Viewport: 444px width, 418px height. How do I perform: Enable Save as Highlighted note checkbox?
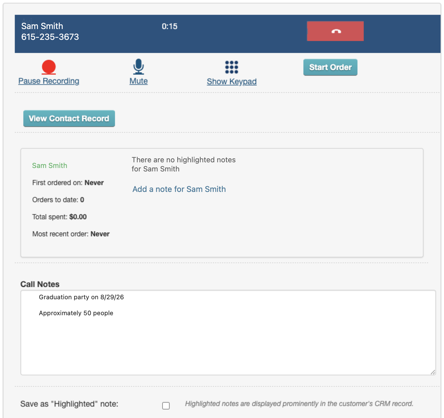pos(166,405)
